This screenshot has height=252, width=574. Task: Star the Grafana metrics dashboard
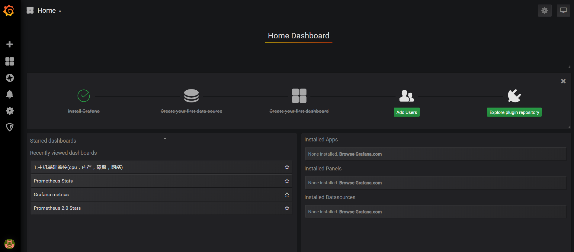[287, 195]
